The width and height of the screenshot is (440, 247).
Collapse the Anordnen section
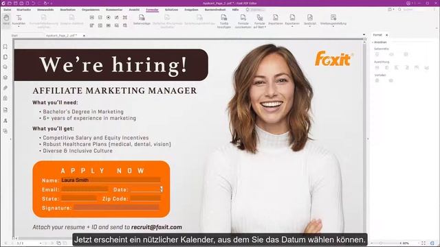point(373,43)
